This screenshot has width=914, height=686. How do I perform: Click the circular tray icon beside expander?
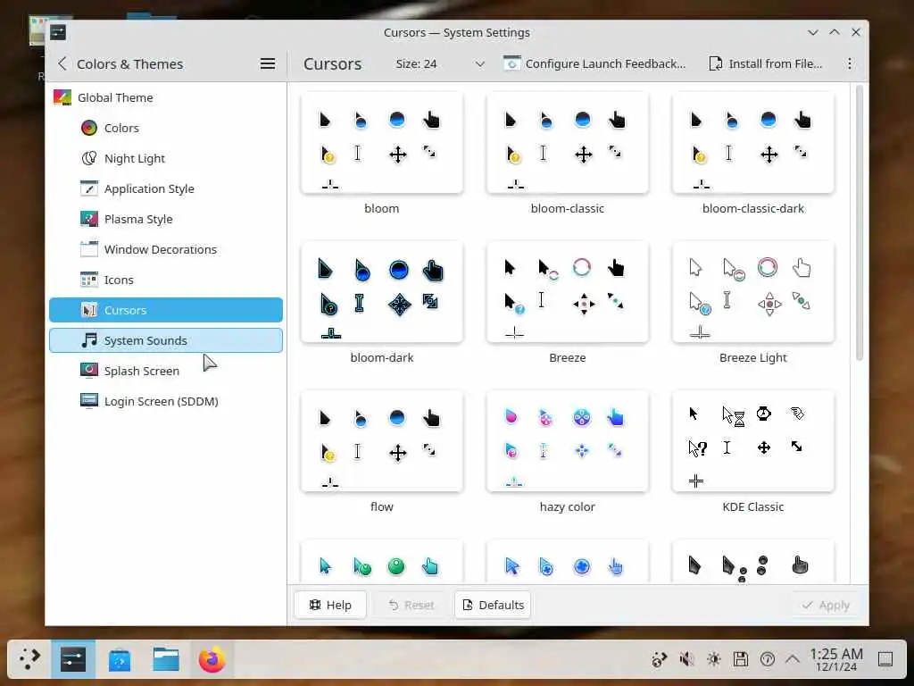[x=768, y=659]
